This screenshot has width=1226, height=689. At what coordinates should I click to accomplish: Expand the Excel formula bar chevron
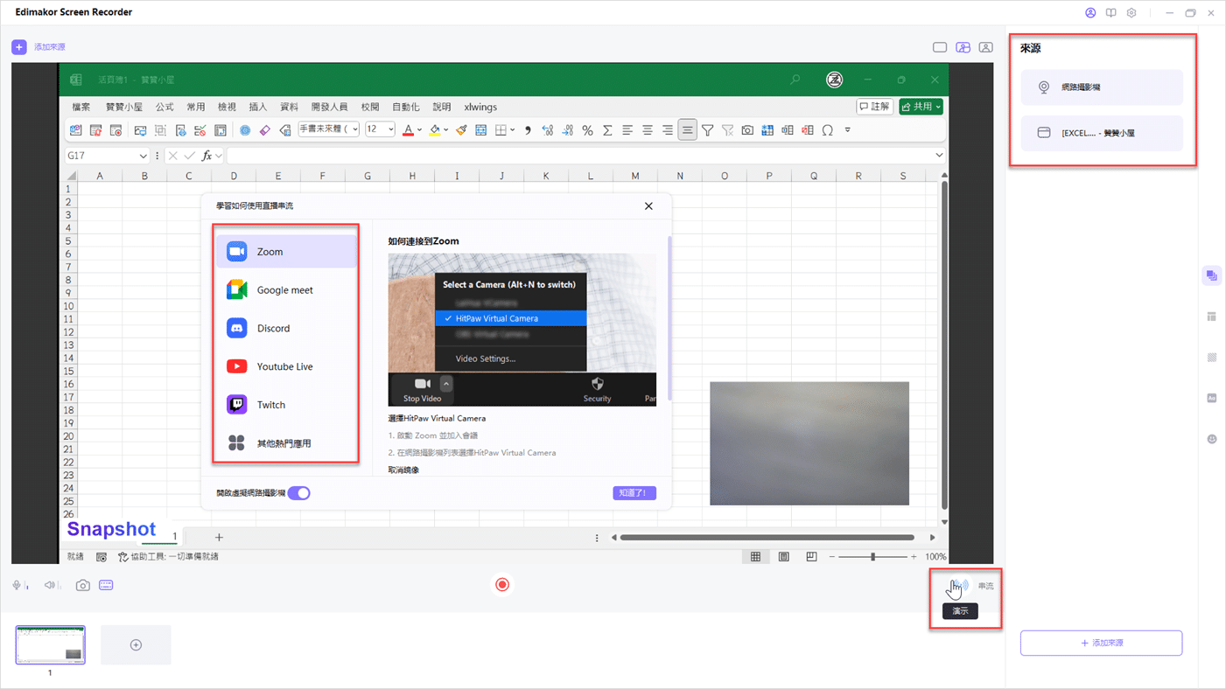(939, 156)
